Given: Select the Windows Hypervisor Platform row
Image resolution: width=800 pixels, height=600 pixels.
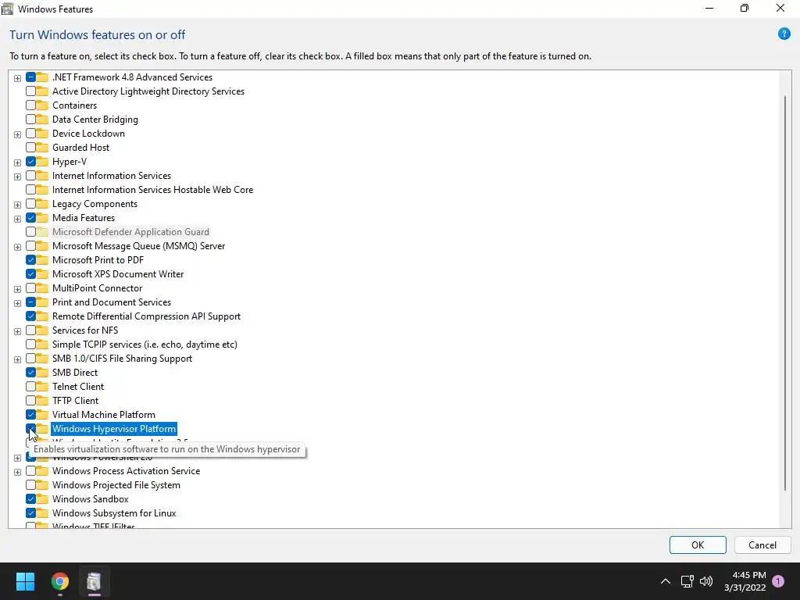Looking at the screenshot, I should [x=114, y=429].
